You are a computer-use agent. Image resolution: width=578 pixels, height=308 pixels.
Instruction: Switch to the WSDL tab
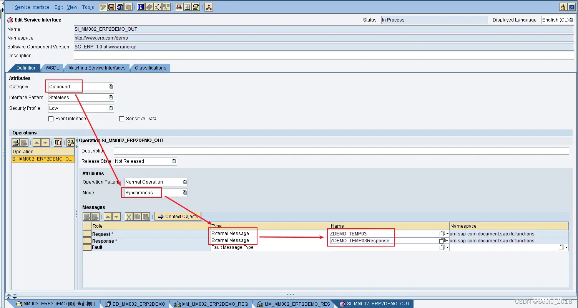point(52,68)
